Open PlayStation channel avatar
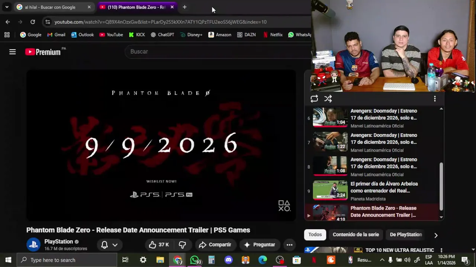Screen dimensions: 476x267 click(33, 245)
